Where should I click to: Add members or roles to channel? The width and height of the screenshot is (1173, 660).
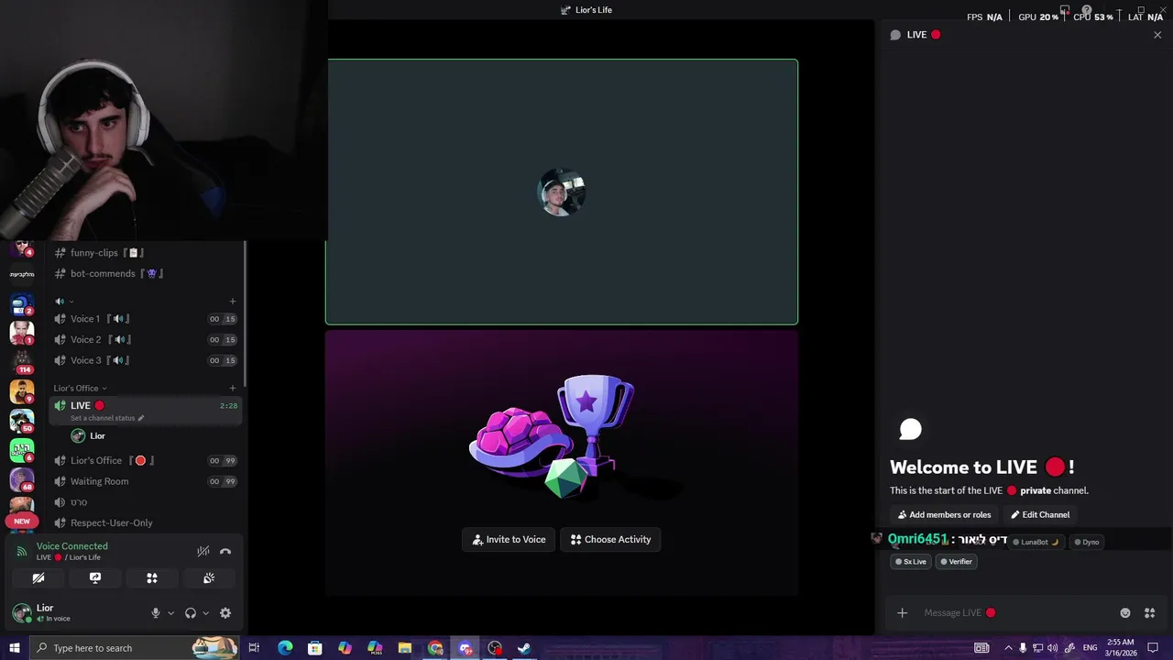[x=944, y=515]
